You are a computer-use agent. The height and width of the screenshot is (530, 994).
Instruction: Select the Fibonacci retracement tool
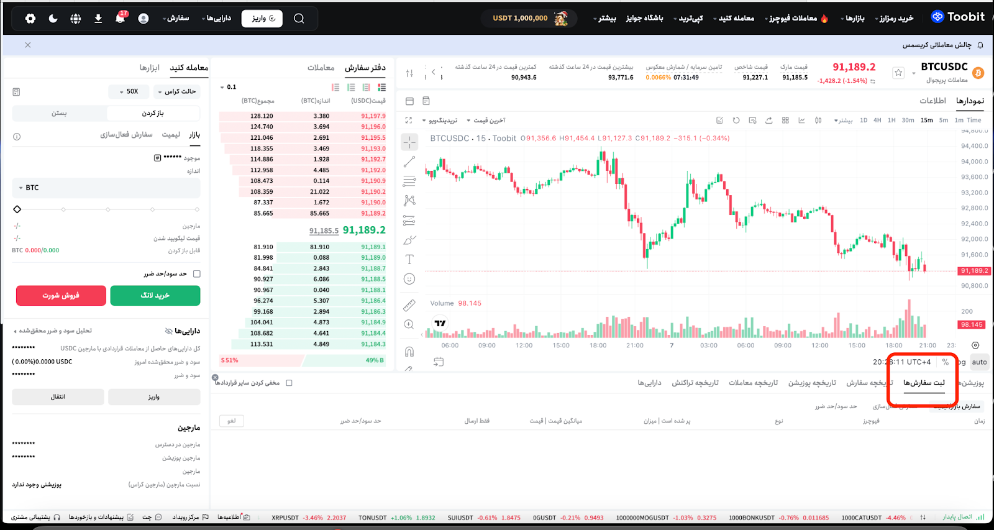click(x=409, y=181)
